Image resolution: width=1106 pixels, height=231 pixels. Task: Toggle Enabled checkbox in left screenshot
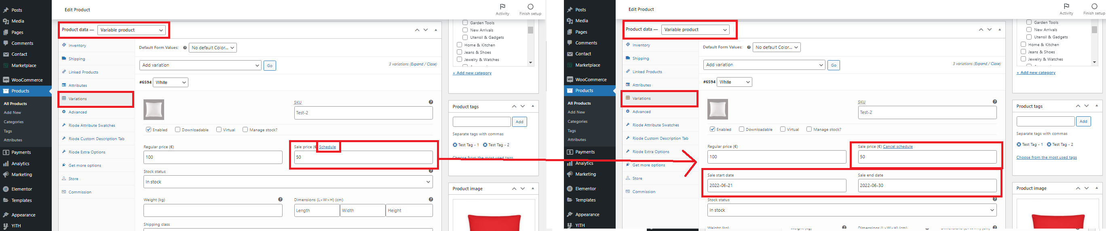[148, 129]
